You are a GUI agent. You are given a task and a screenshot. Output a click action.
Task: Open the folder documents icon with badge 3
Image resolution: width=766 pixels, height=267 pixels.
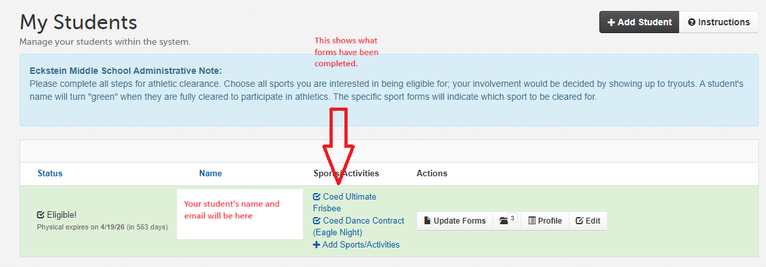coord(504,221)
